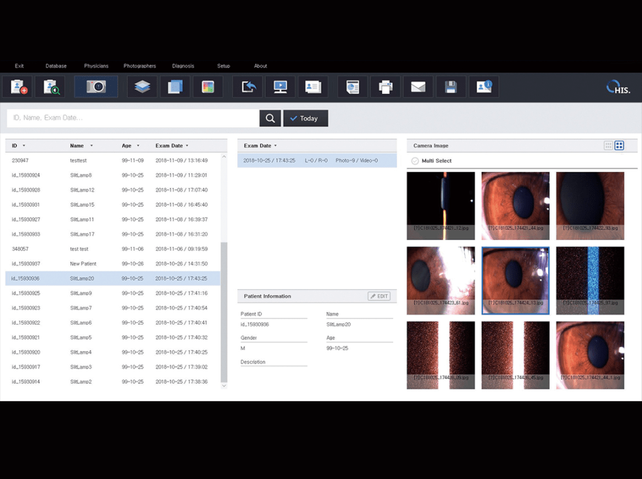Click EDIT in Patient Information panel

(x=379, y=296)
